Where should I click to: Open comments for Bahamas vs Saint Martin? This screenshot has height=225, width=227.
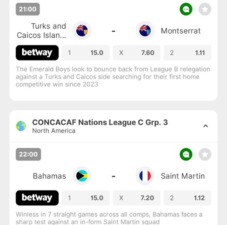point(186,155)
